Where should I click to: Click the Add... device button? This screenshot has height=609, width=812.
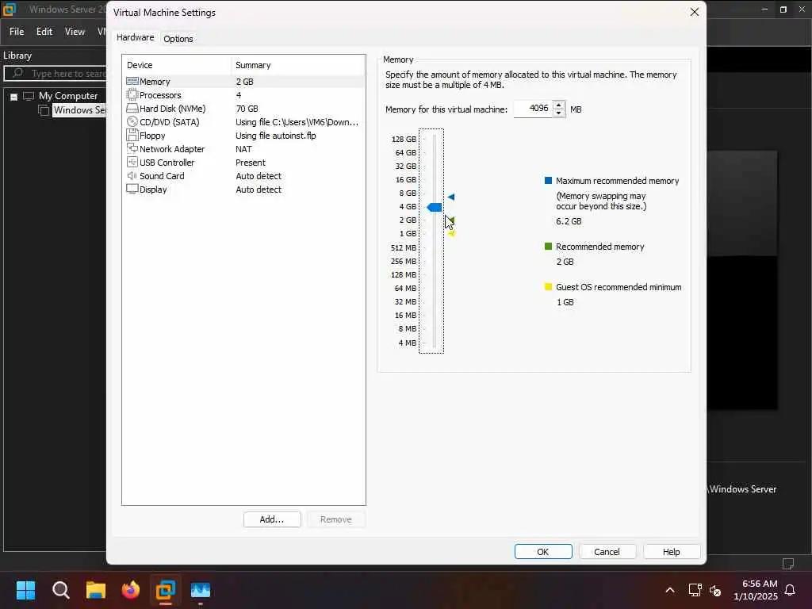[x=272, y=519]
